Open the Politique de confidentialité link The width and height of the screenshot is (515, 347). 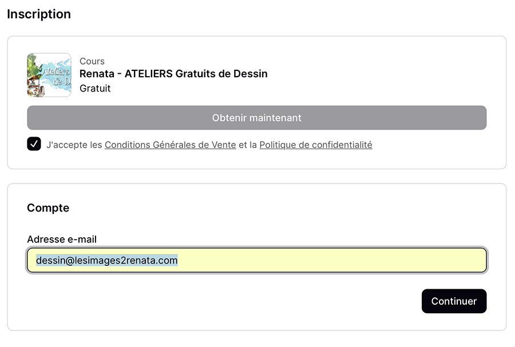point(315,145)
